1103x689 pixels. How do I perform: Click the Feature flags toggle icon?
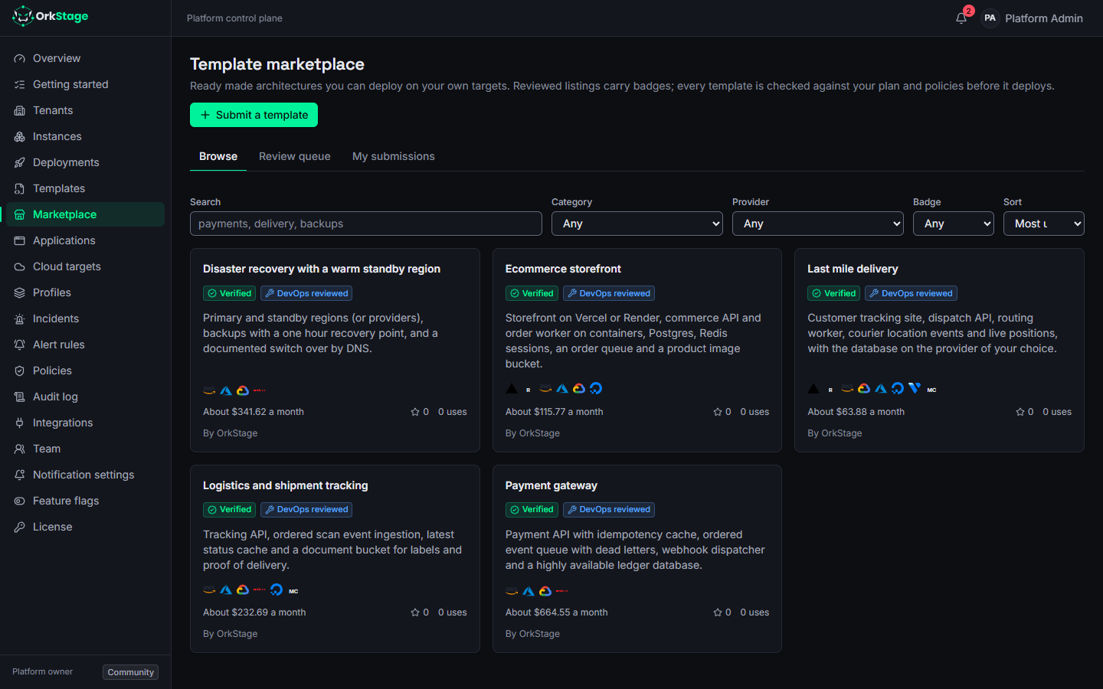click(x=20, y=501)
